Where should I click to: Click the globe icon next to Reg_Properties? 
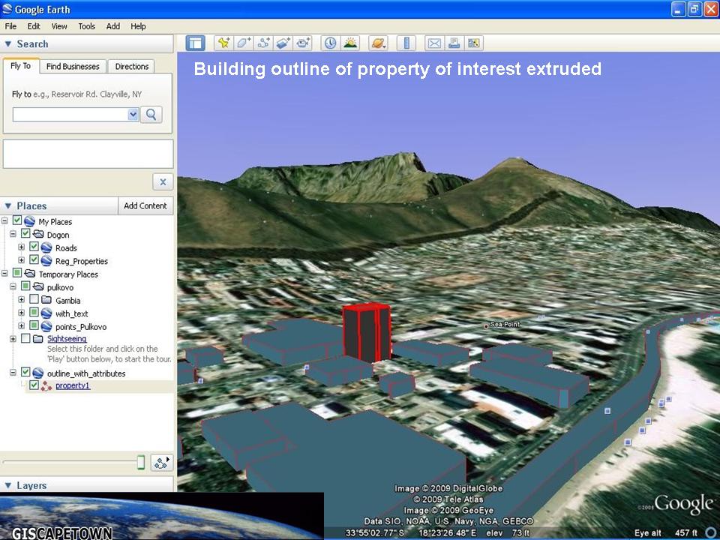46,261
